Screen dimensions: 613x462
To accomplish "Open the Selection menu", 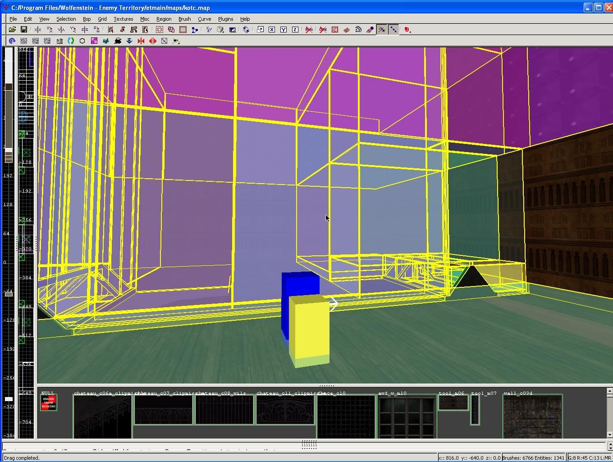I will click(66, 19).
